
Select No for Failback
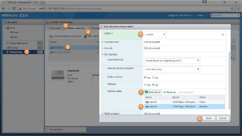point(153,85)
